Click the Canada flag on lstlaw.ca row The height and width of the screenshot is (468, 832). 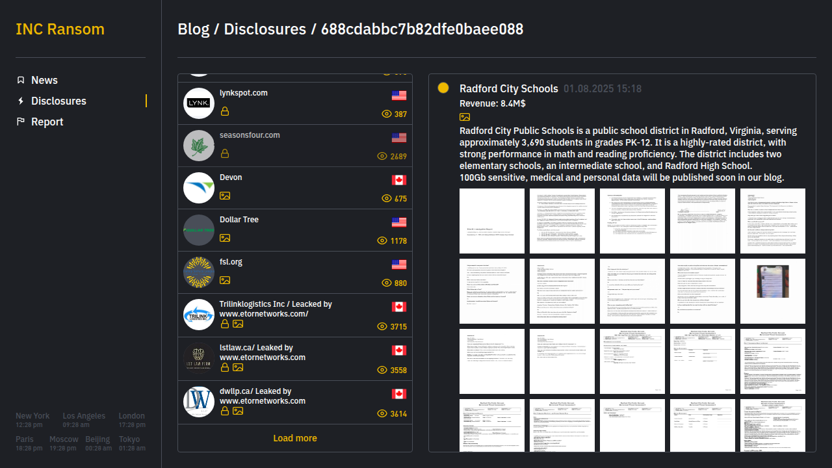tap(399, 350)
